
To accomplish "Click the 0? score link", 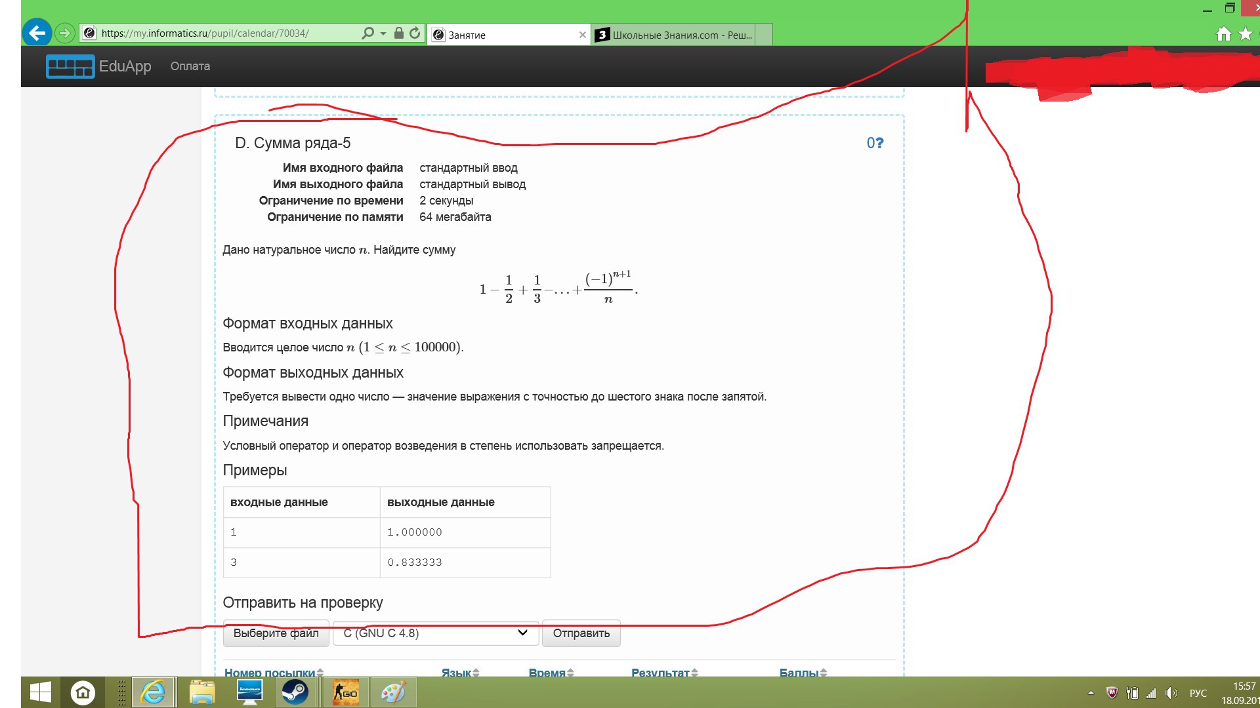I will coord(875,143).
